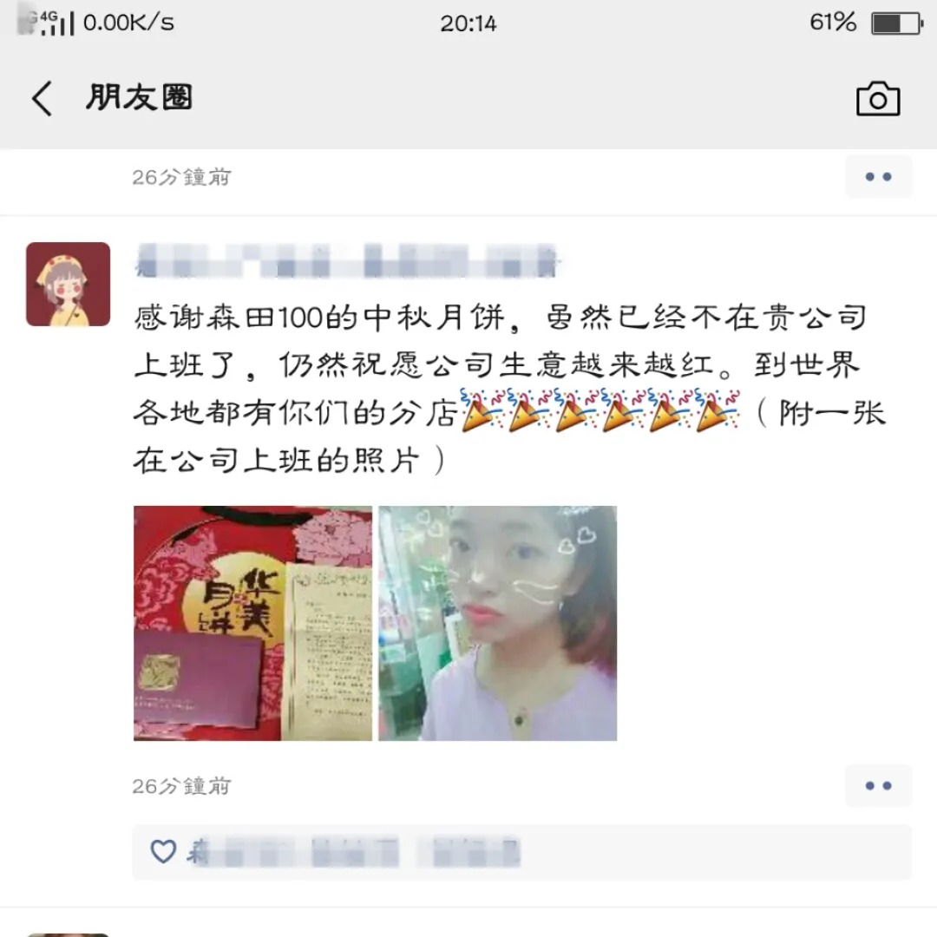Viewport: 937px width, 937px height.
Task: View the selfie photo with face stickers
Action: 498,623
